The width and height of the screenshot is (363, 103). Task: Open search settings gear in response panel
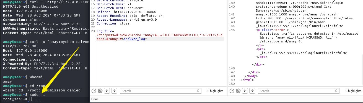click(x=238, y=91)
